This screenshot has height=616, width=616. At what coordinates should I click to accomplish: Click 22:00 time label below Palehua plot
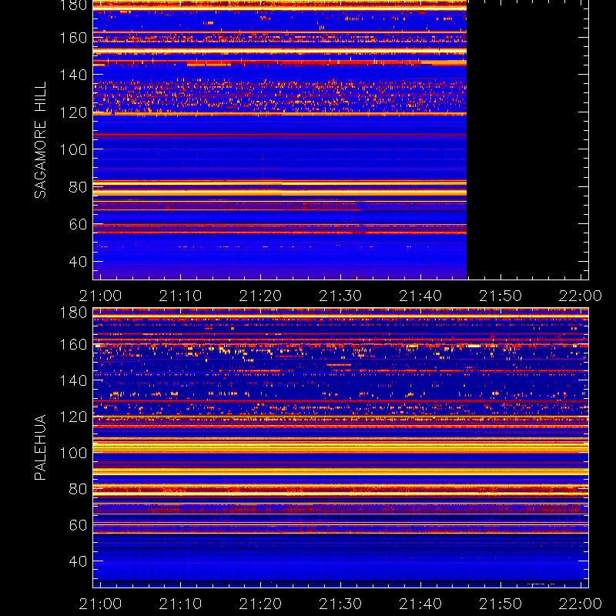point(581,604)
